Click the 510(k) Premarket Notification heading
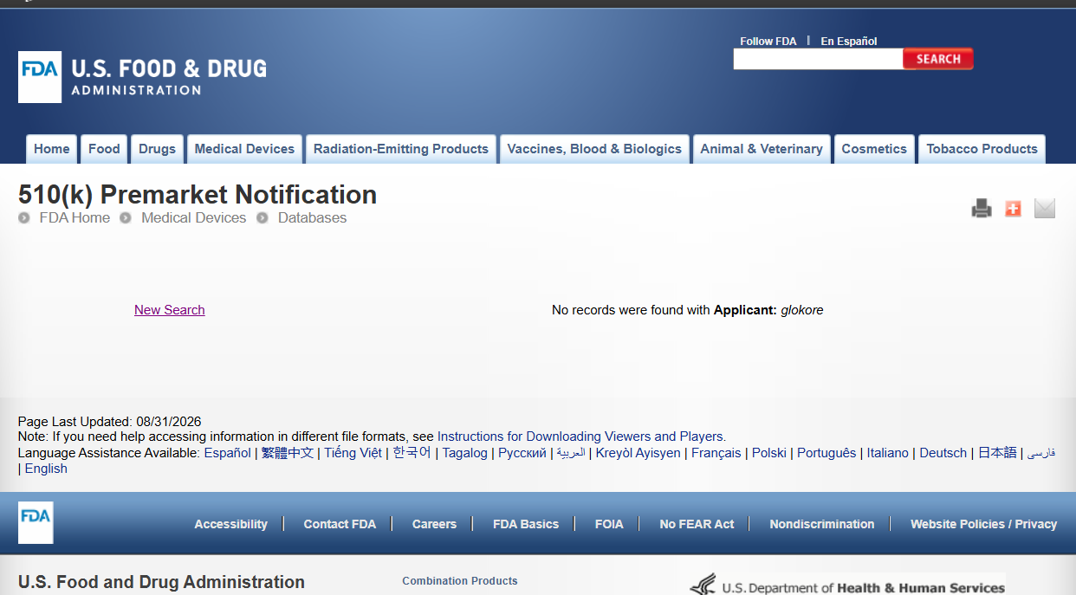1076x595 pixels. pyautogui.click(x=198, y=194)
